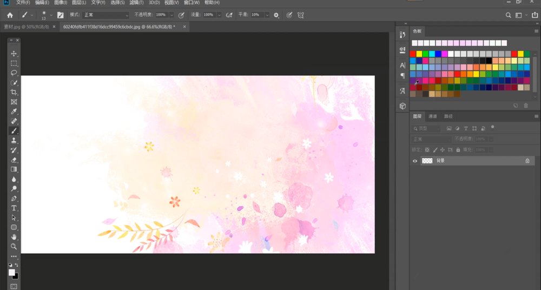Select the Eyedropper tool in the toolbar
Screen dimensions: 541x290
[14, 111]
